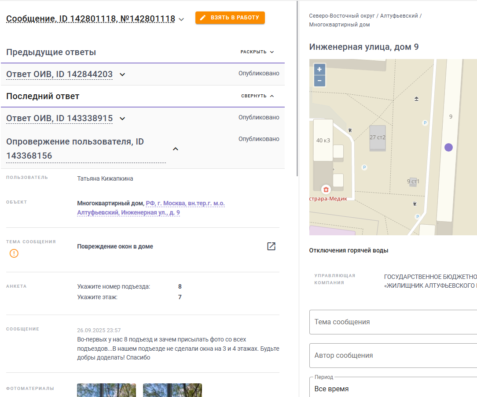Click trash bin icon below 9 ст1
The image size is (477, 397).
click(415, 204)
